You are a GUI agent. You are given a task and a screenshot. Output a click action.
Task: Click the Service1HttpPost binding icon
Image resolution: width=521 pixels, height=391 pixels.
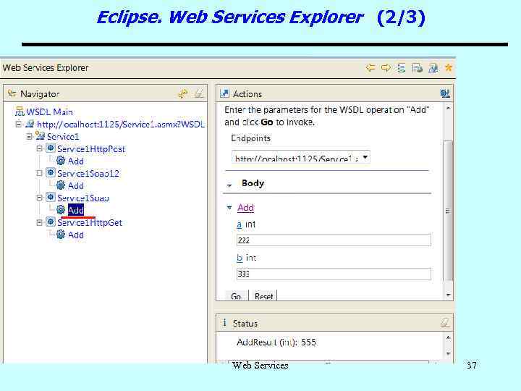[x=51, y=148]
